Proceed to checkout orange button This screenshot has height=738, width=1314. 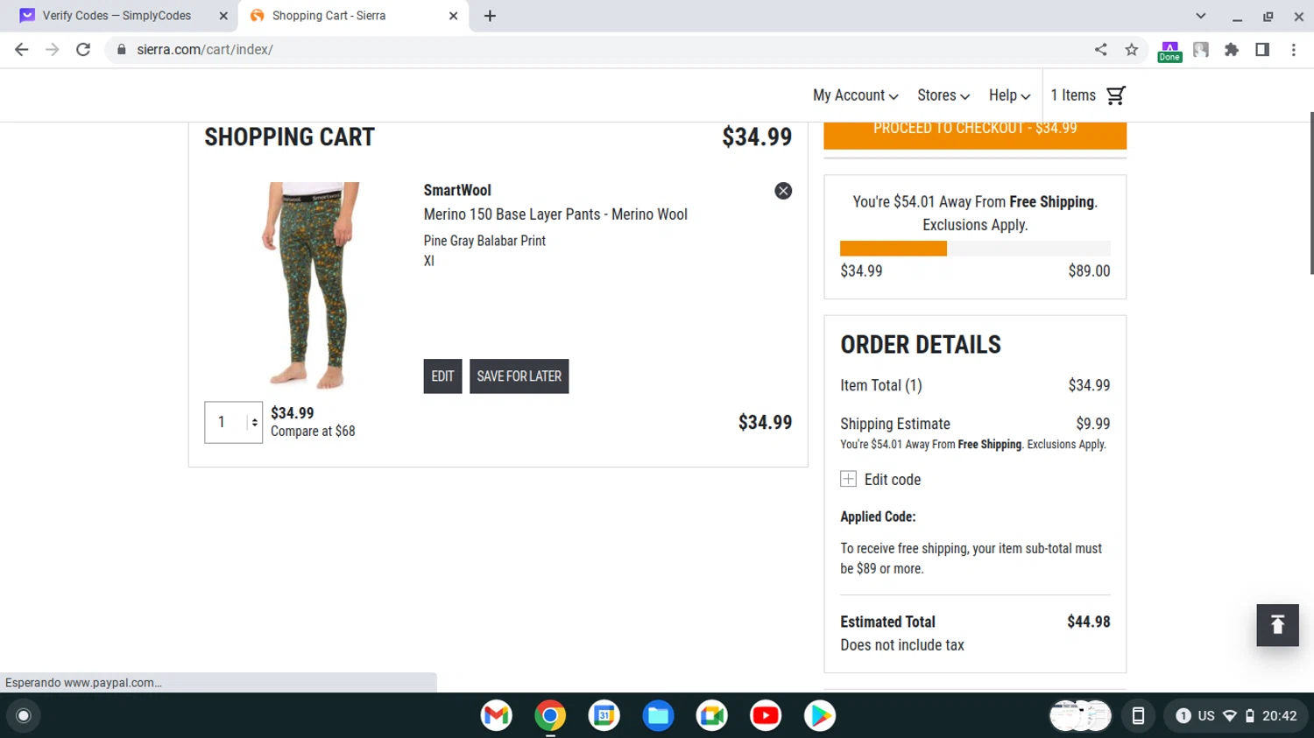[975, 136]
